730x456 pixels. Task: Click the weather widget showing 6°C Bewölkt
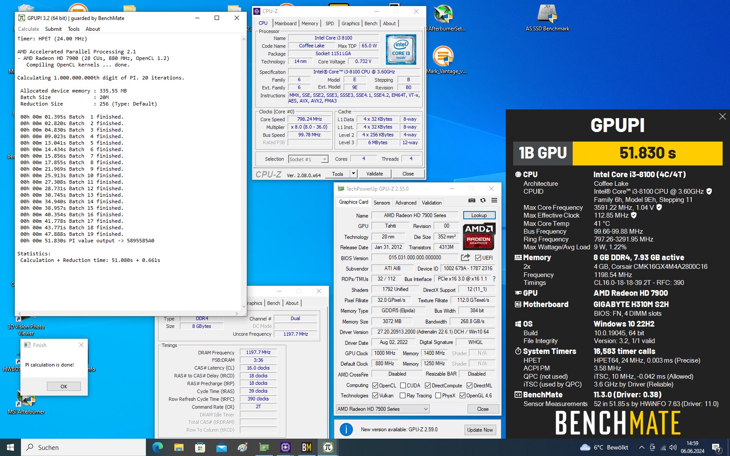point(604,447)
